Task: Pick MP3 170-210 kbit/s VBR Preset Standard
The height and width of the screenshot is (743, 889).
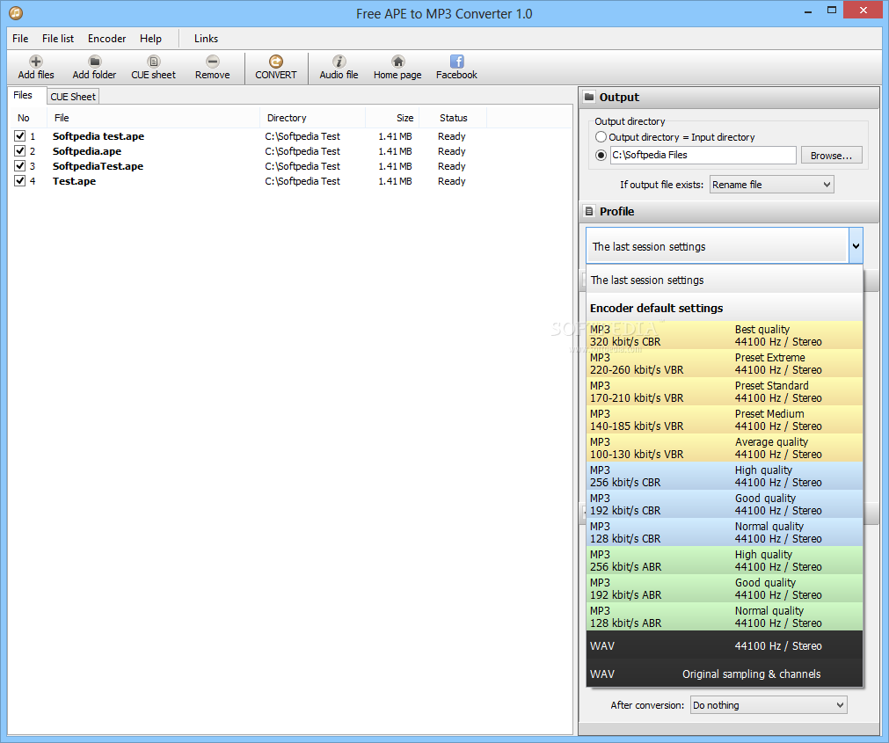Action: click(x=725, y=391)
